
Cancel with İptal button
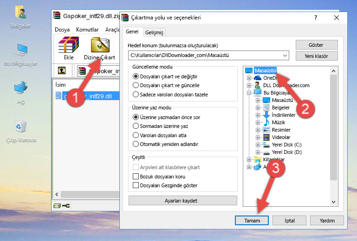(289, 221)
